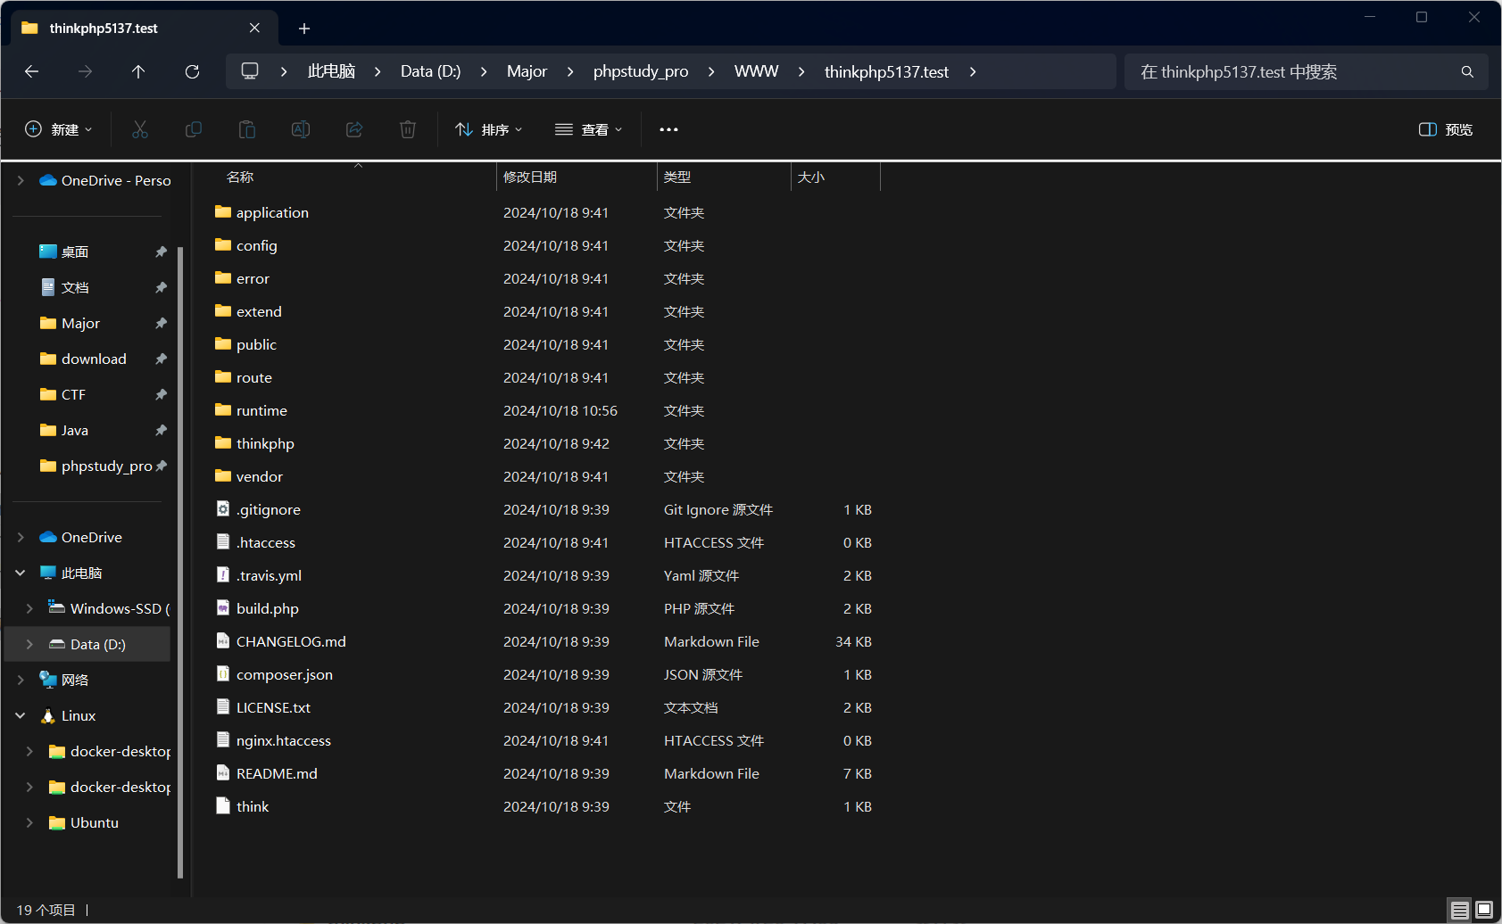Click the 网络 network icon in sidebar

(x=48, y=680)
